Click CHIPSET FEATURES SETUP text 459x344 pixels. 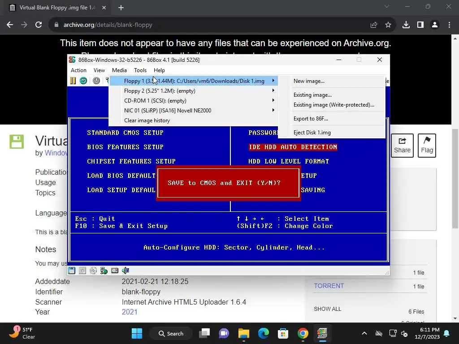pos(131,161)
